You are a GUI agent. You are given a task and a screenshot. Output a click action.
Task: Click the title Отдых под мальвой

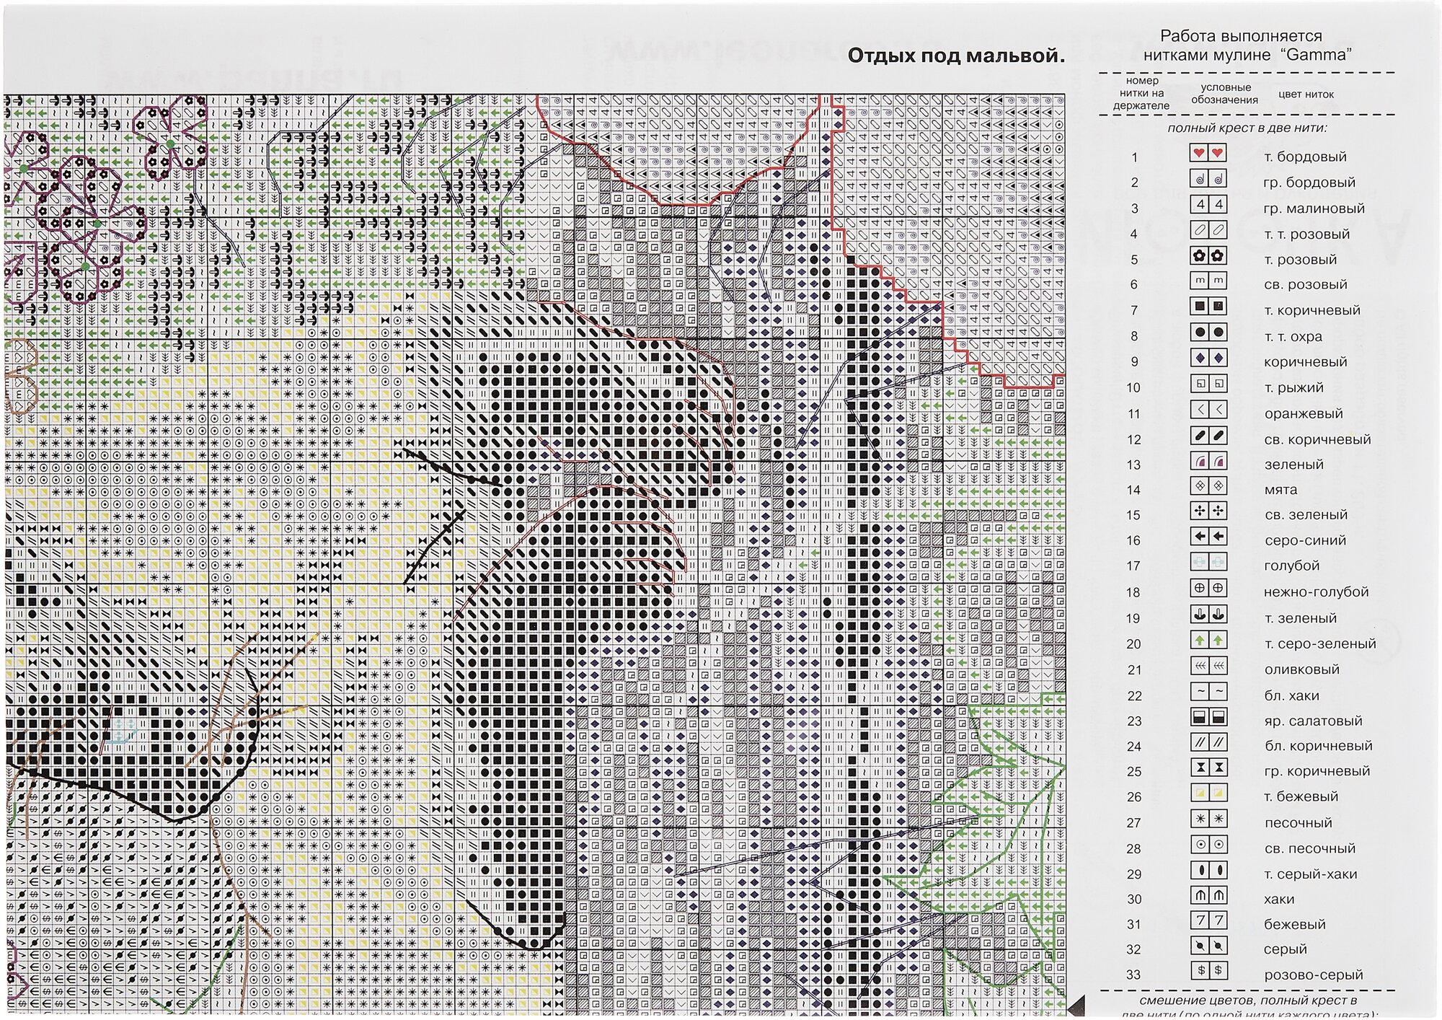click(955, 56)
